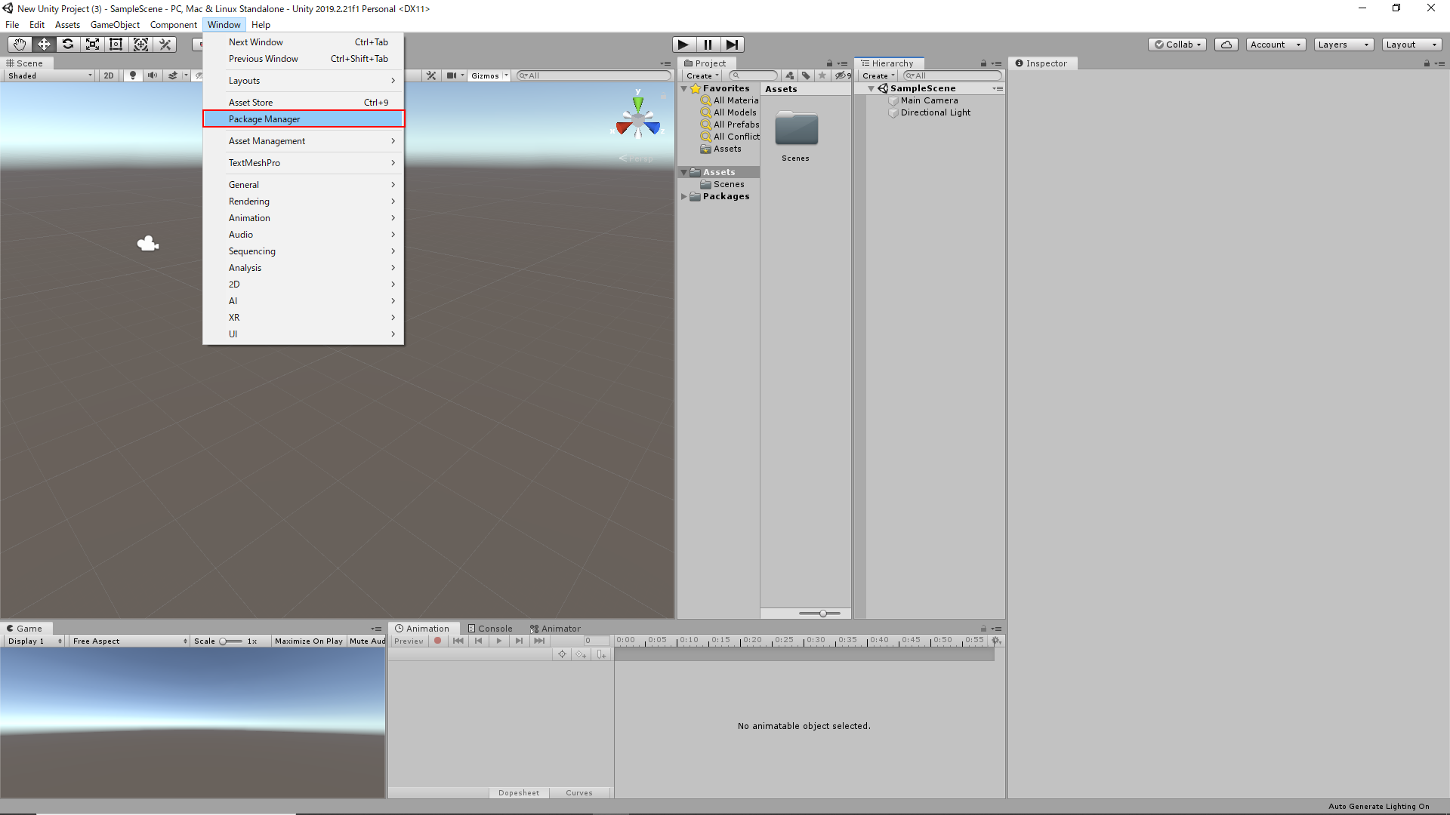This screenshot has height=815, width=1450.
Task: Open the Collab dropdown
Action: point(1177,45)
